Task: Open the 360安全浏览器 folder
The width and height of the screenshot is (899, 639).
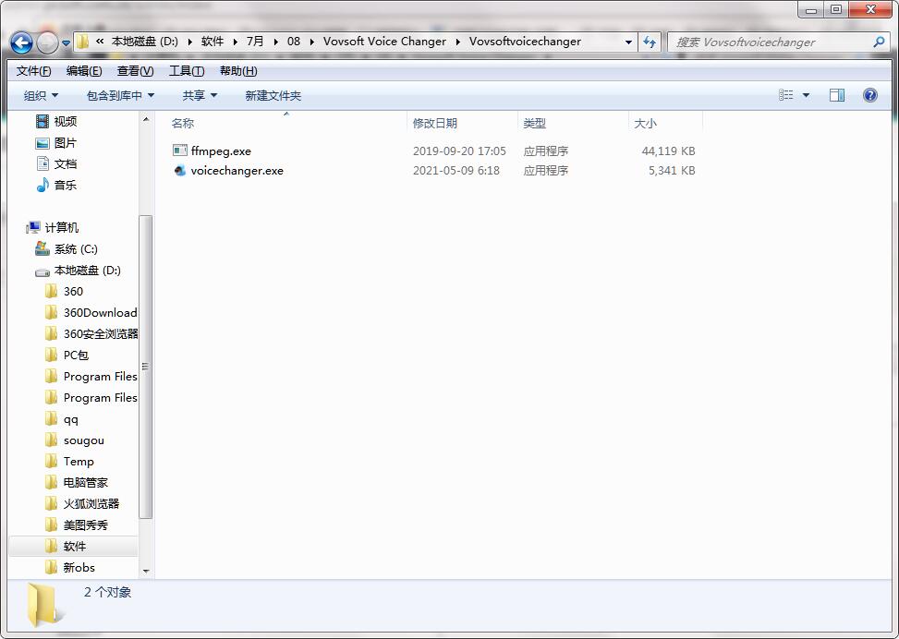Action: pos(91,333)
